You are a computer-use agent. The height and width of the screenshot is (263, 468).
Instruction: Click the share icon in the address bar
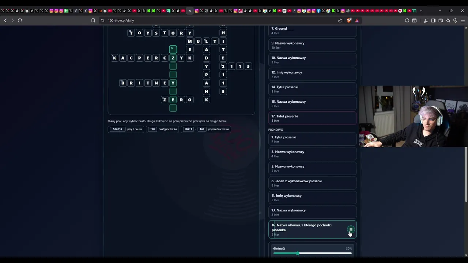tap(340, 20)
